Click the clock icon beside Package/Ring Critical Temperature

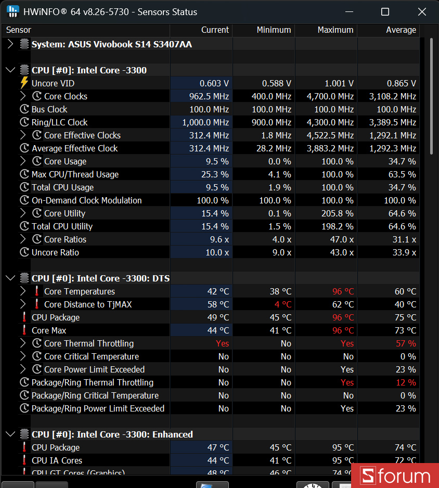click(24, 395)
